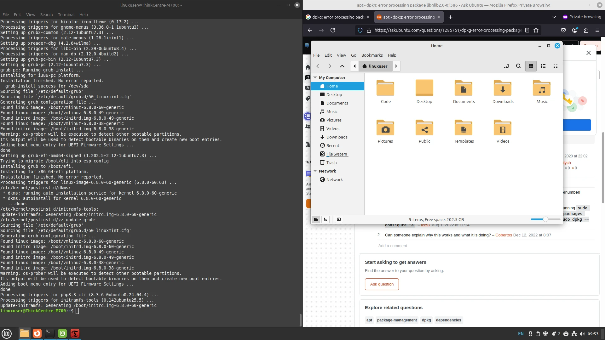Open Firefox application hamburger menu
Screen dimensions: 605x340
point(597,30)
